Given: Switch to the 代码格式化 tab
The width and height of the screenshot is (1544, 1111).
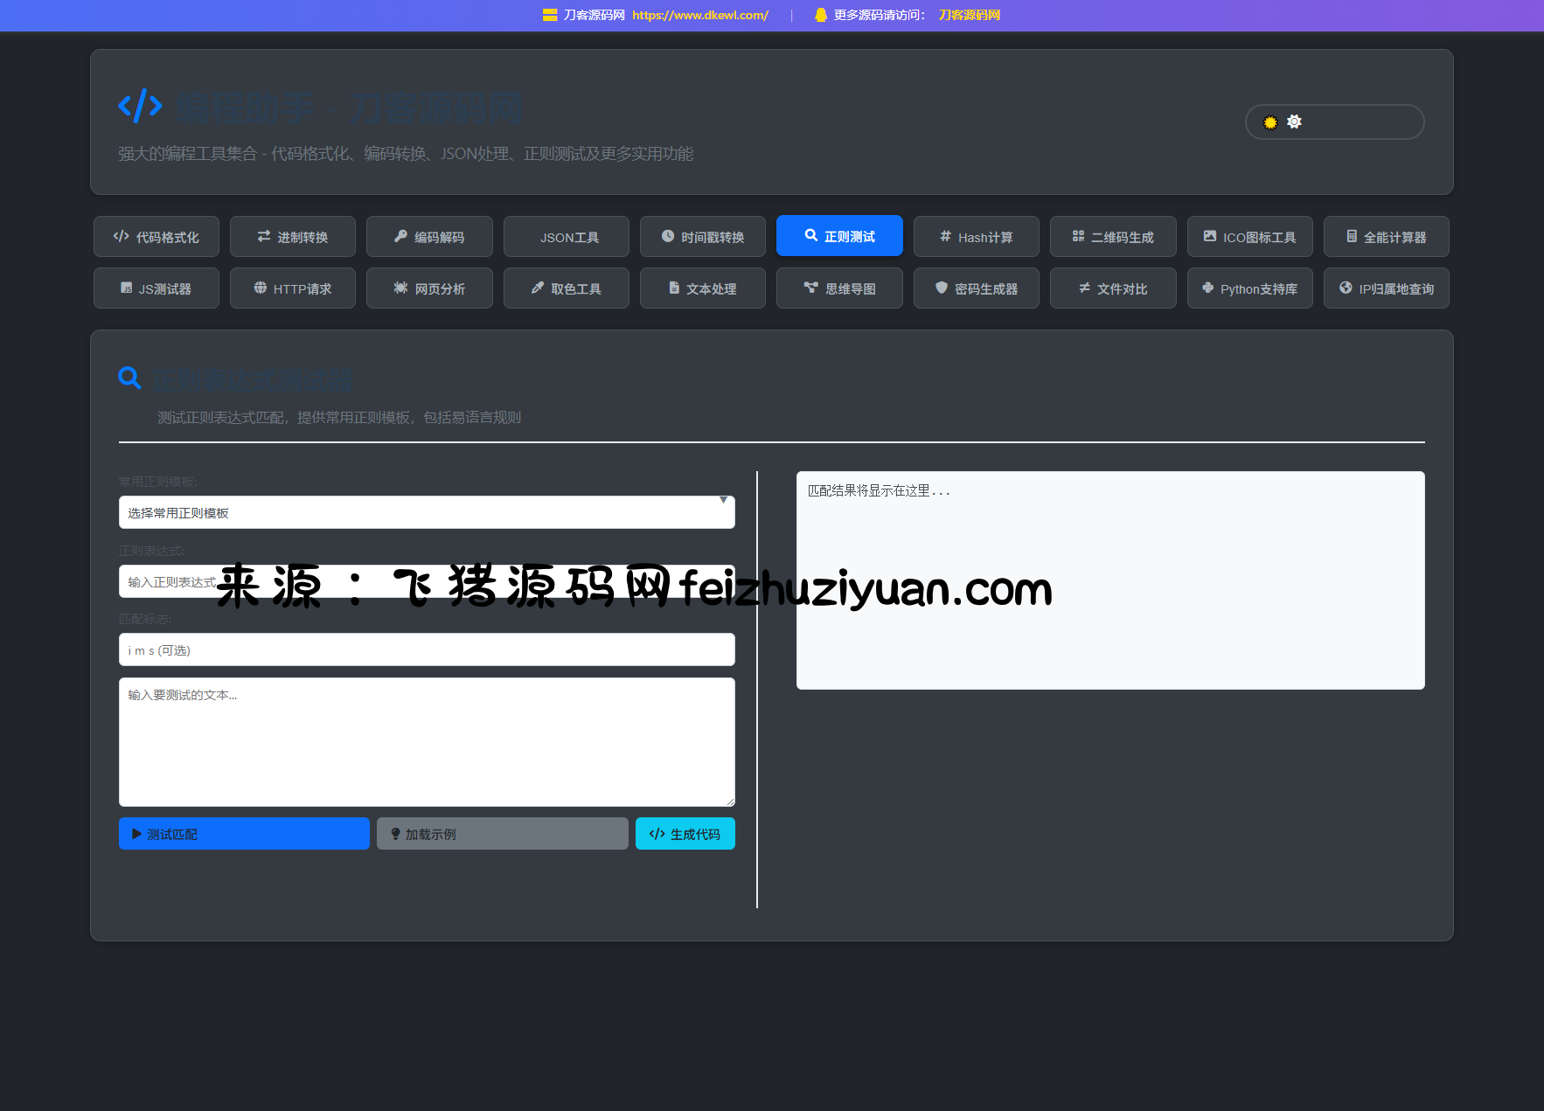Looking at the screenshot, I should (156, 237).
